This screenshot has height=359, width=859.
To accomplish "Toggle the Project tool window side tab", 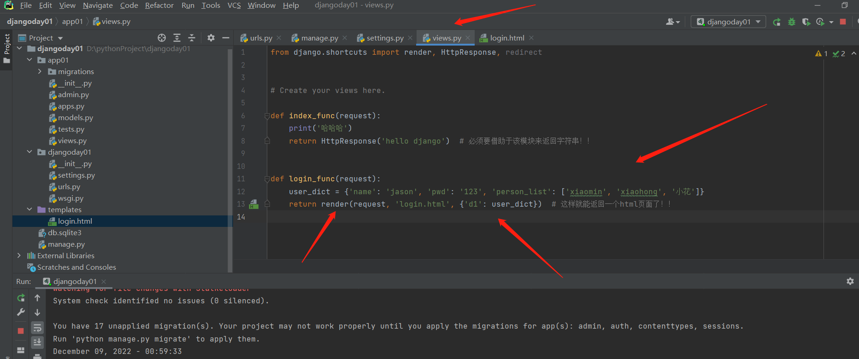I will (x=6, y=50).
